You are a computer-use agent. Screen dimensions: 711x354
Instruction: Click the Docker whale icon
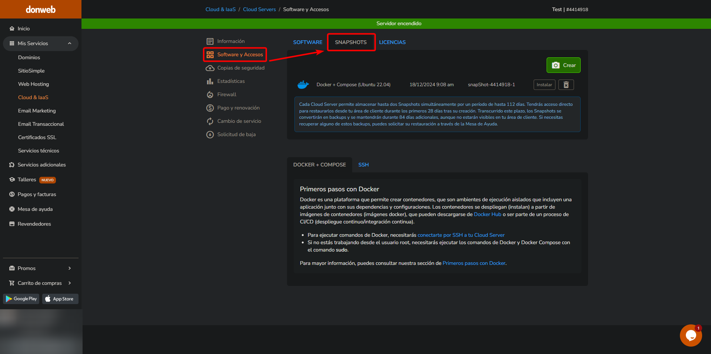coord(303,85)
